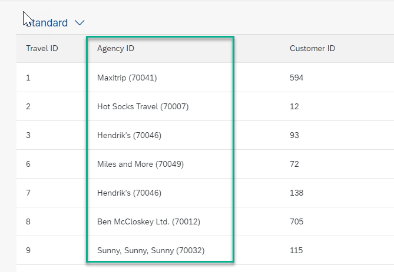The image size is (394, 272).
Task: Click Customer ID 93
Action: (294, 135)
